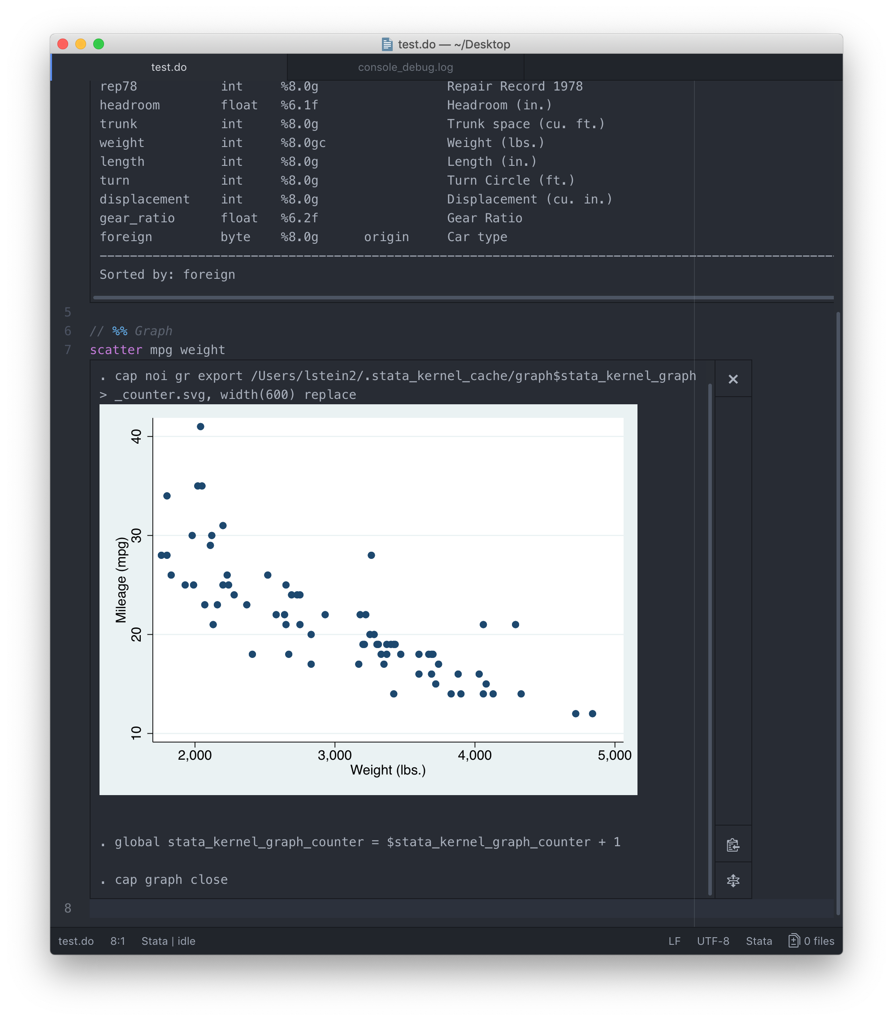Screen dimensions: 893x1021
Task: Click the scatter keyword on line 7
Action: [x=117, y=349]
